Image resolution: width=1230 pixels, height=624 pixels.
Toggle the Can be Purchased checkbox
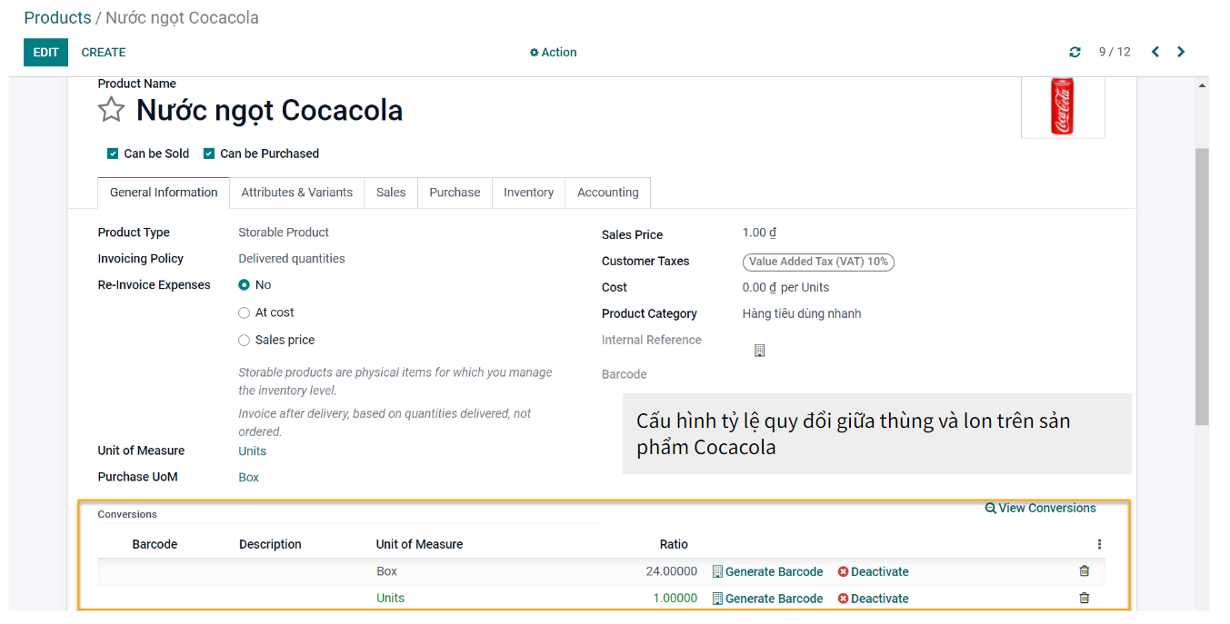click(209, 154)
